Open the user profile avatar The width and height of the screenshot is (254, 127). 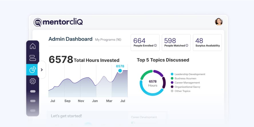pyautogui.click(x=219, y=22)
